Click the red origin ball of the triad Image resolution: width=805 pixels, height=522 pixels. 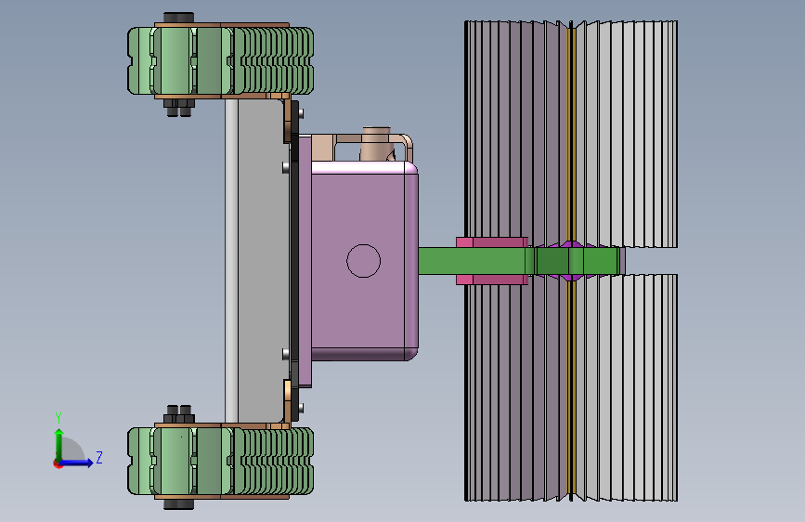pos(58,463)
